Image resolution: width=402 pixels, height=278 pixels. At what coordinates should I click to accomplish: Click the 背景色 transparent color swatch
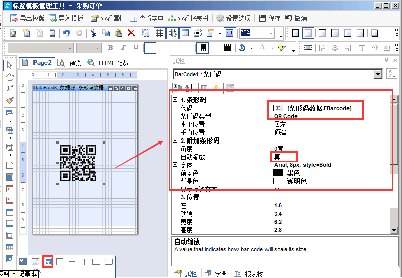pos(278,181)
